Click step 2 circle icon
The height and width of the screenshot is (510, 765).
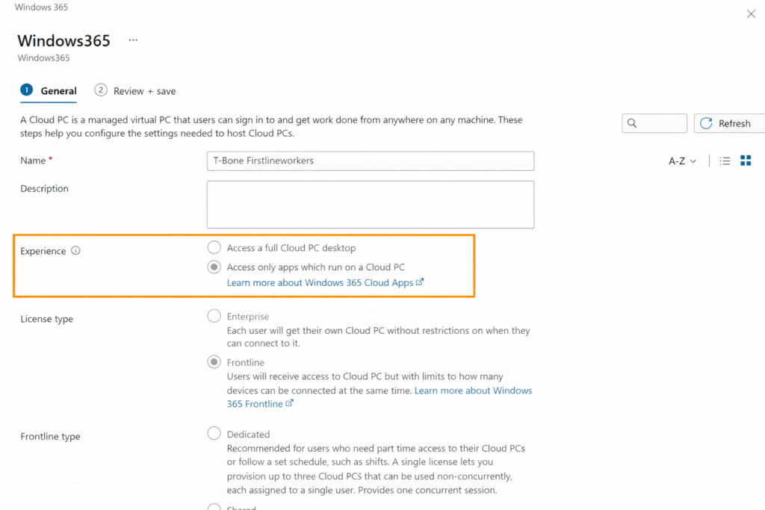click(101, 90)
